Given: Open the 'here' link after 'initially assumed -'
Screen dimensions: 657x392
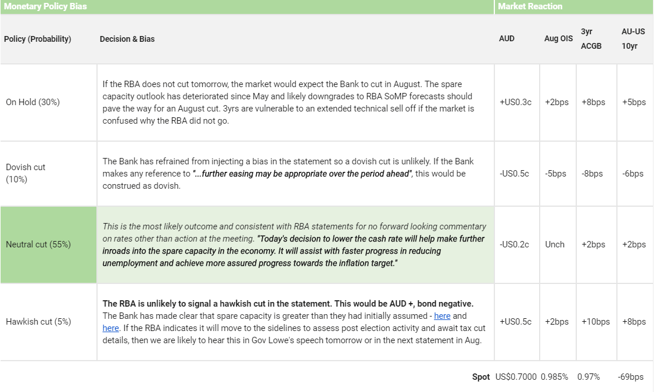Looking at the screenshot, I should [442, 316].
